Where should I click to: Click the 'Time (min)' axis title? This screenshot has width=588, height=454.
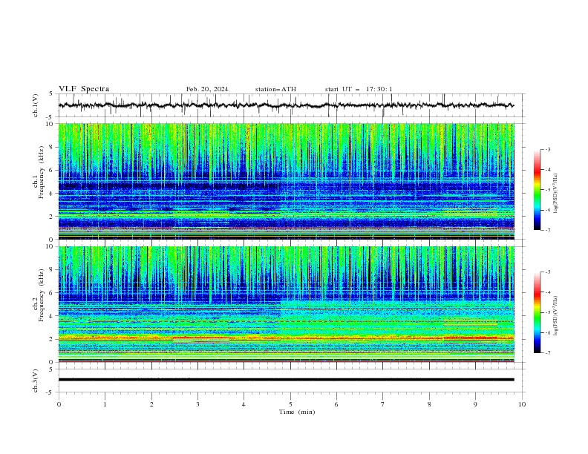297,412
